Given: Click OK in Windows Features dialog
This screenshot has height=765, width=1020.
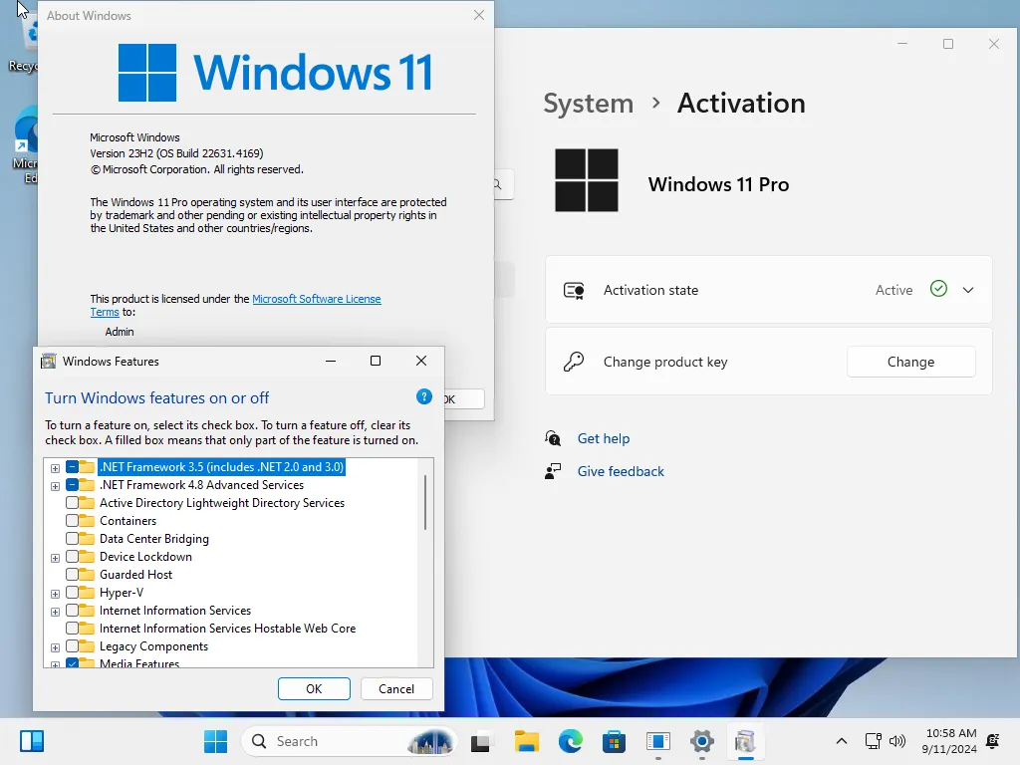Looking at the screenshot, I should coord(314,689).
